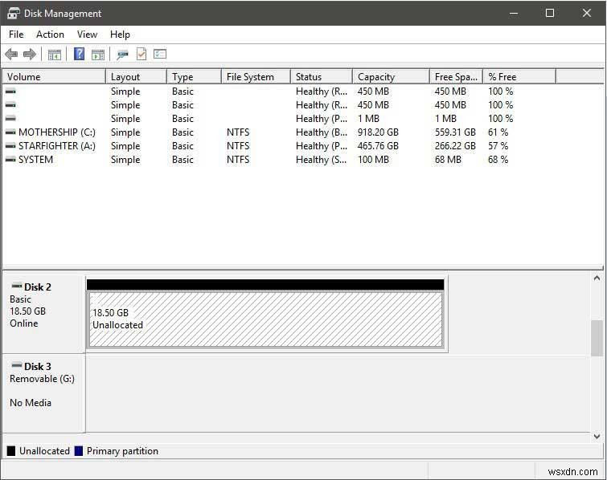Click the Forward arrow toolbar icon
607x480 pixels.
tap(30, 55)
